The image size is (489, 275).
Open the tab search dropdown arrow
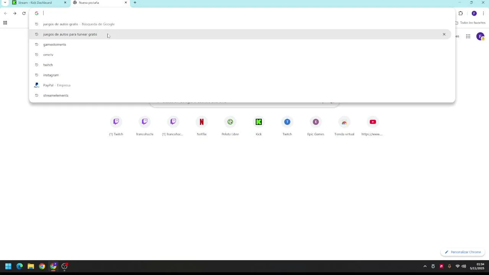[x=5, y=3]
